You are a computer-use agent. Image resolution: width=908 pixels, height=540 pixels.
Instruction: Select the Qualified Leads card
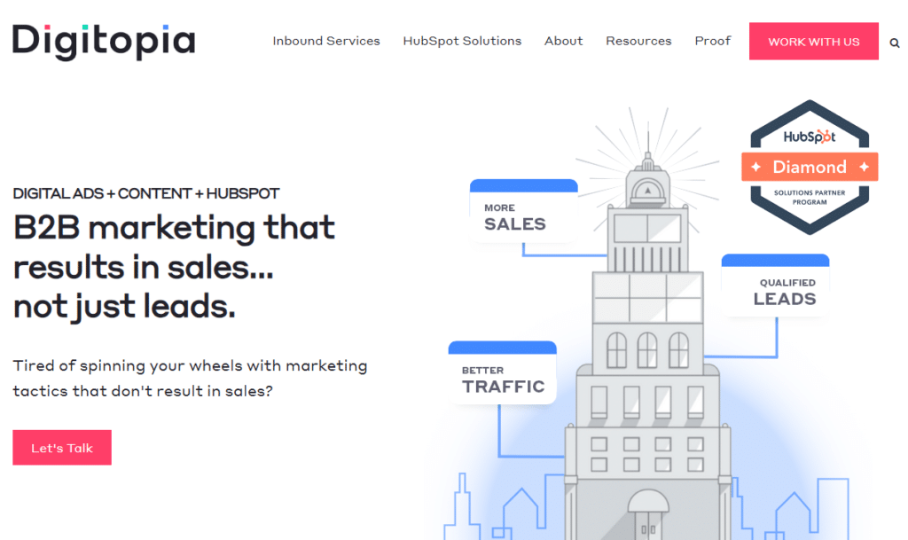(775, 286)
